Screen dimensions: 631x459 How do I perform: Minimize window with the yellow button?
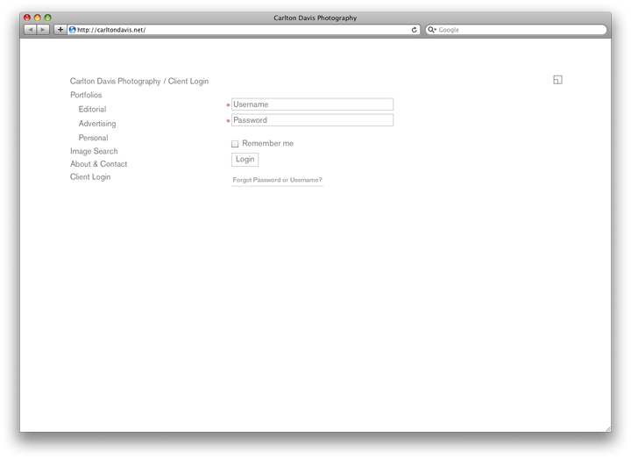pos(38,18)
